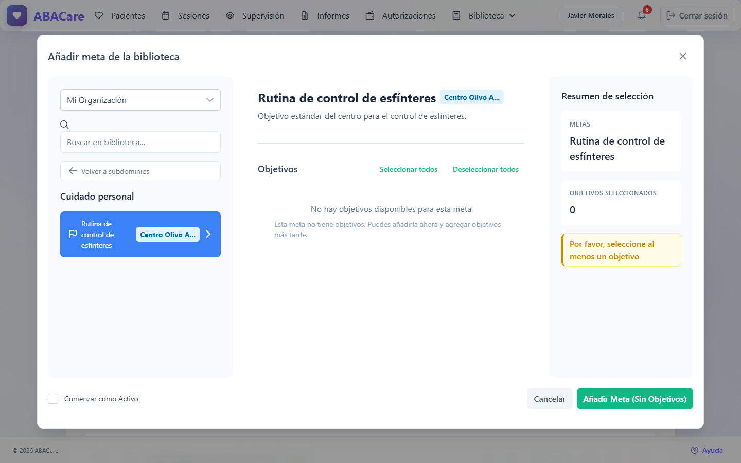This screenshot has width=741, height=463.
Task: Open the Mi Organización dropdown
Action: pyautogui.click(x=140, y=100)
